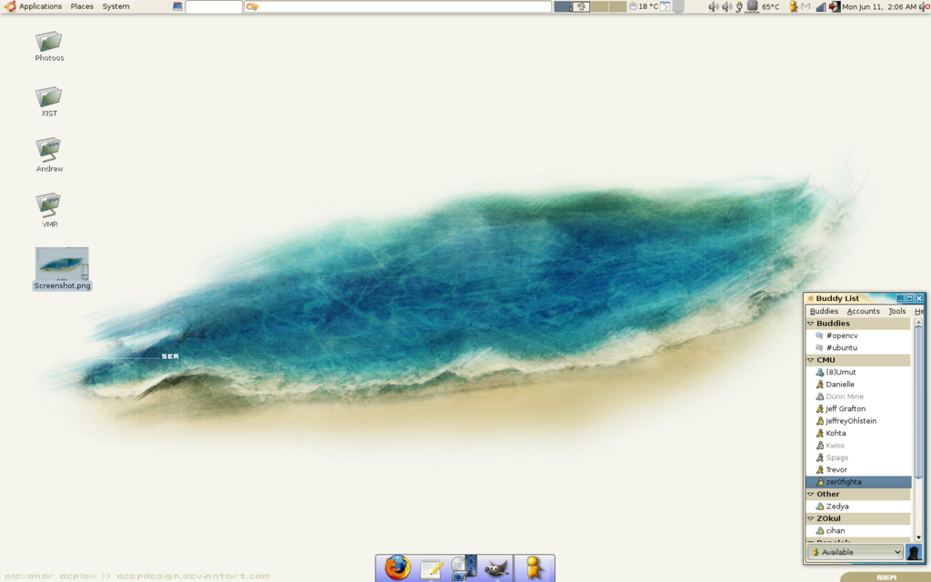Select offline buddy Kwoo

click(858, 446)
